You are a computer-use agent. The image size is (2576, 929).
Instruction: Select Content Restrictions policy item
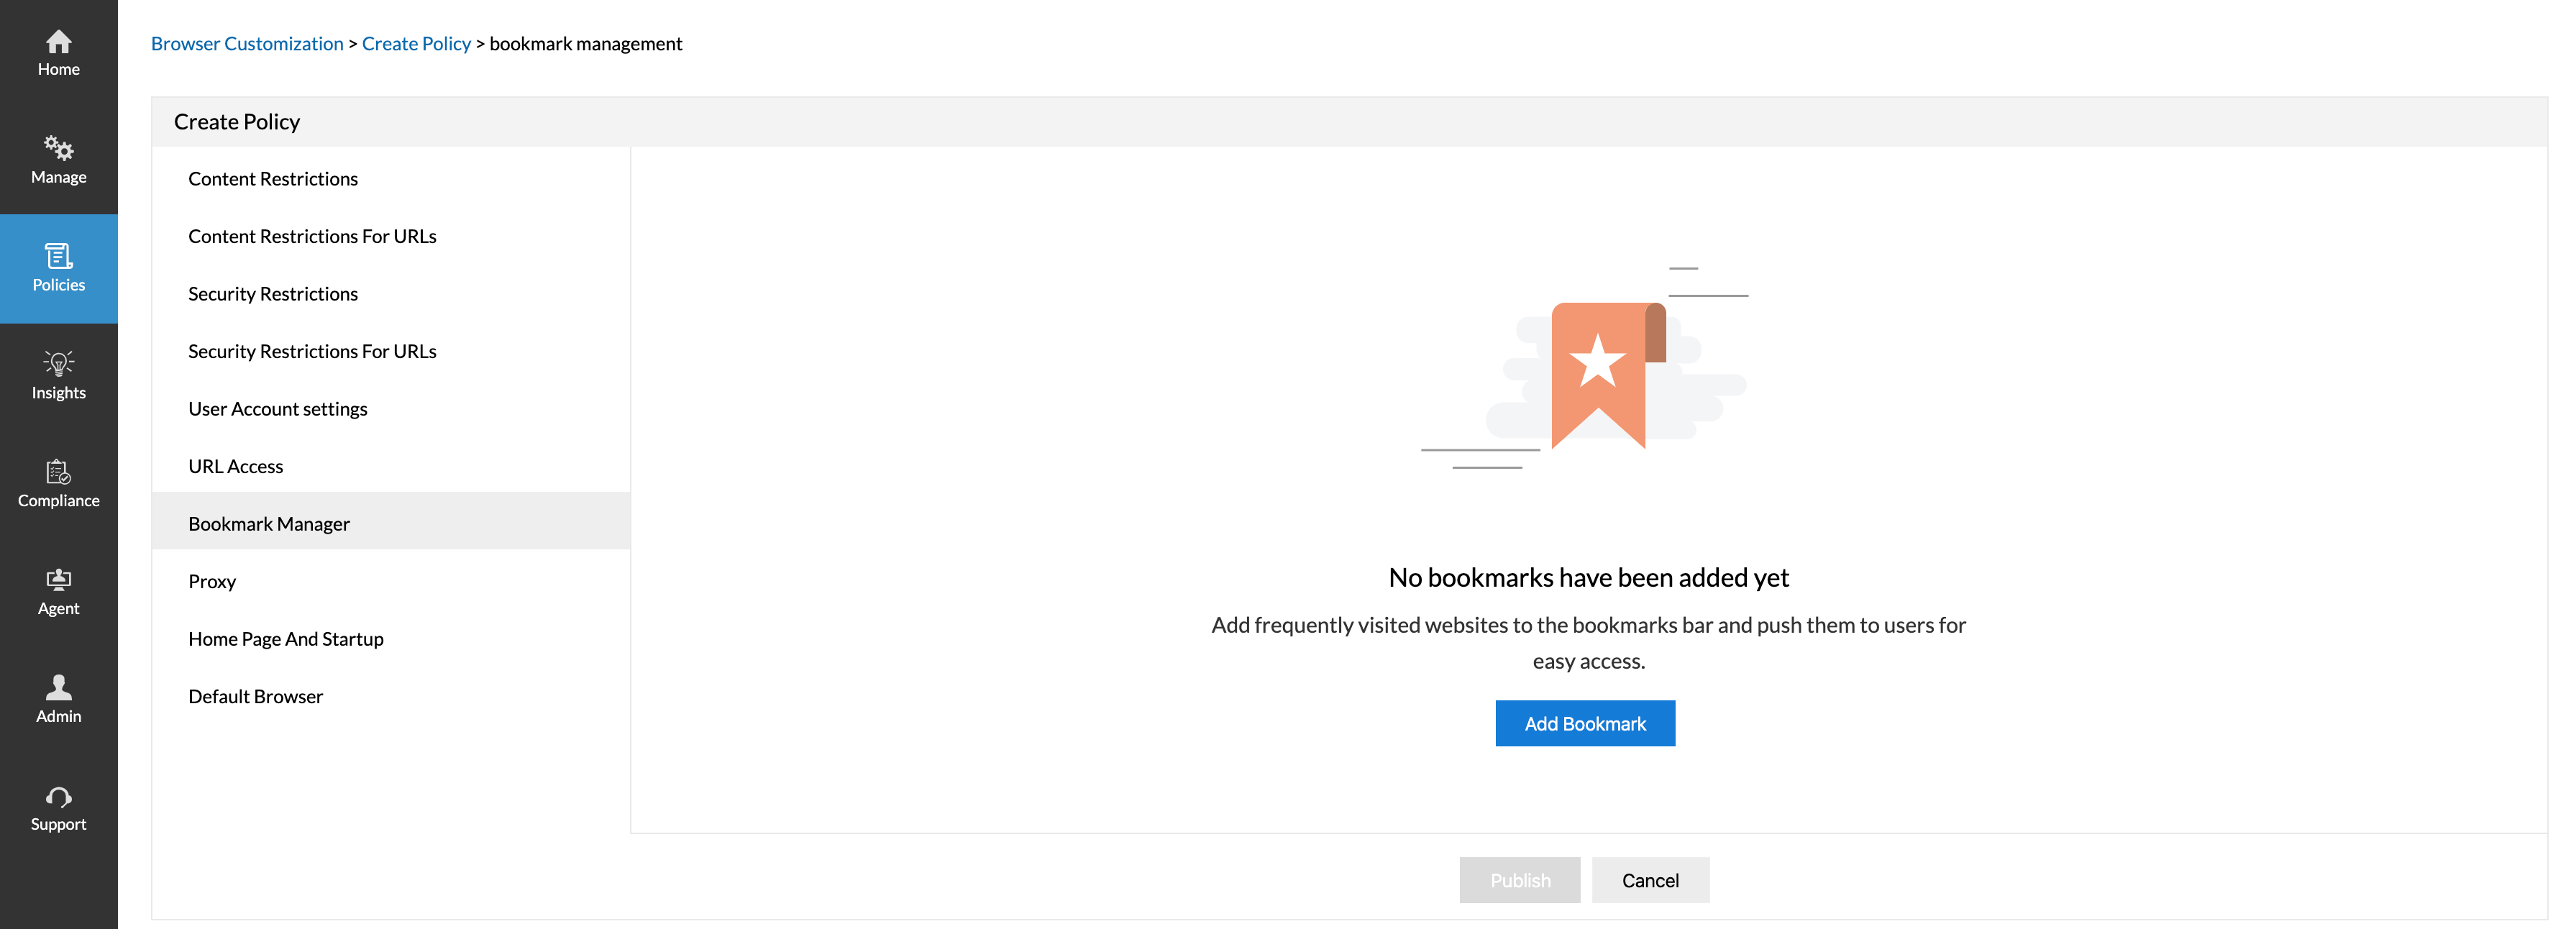point(273,178)
